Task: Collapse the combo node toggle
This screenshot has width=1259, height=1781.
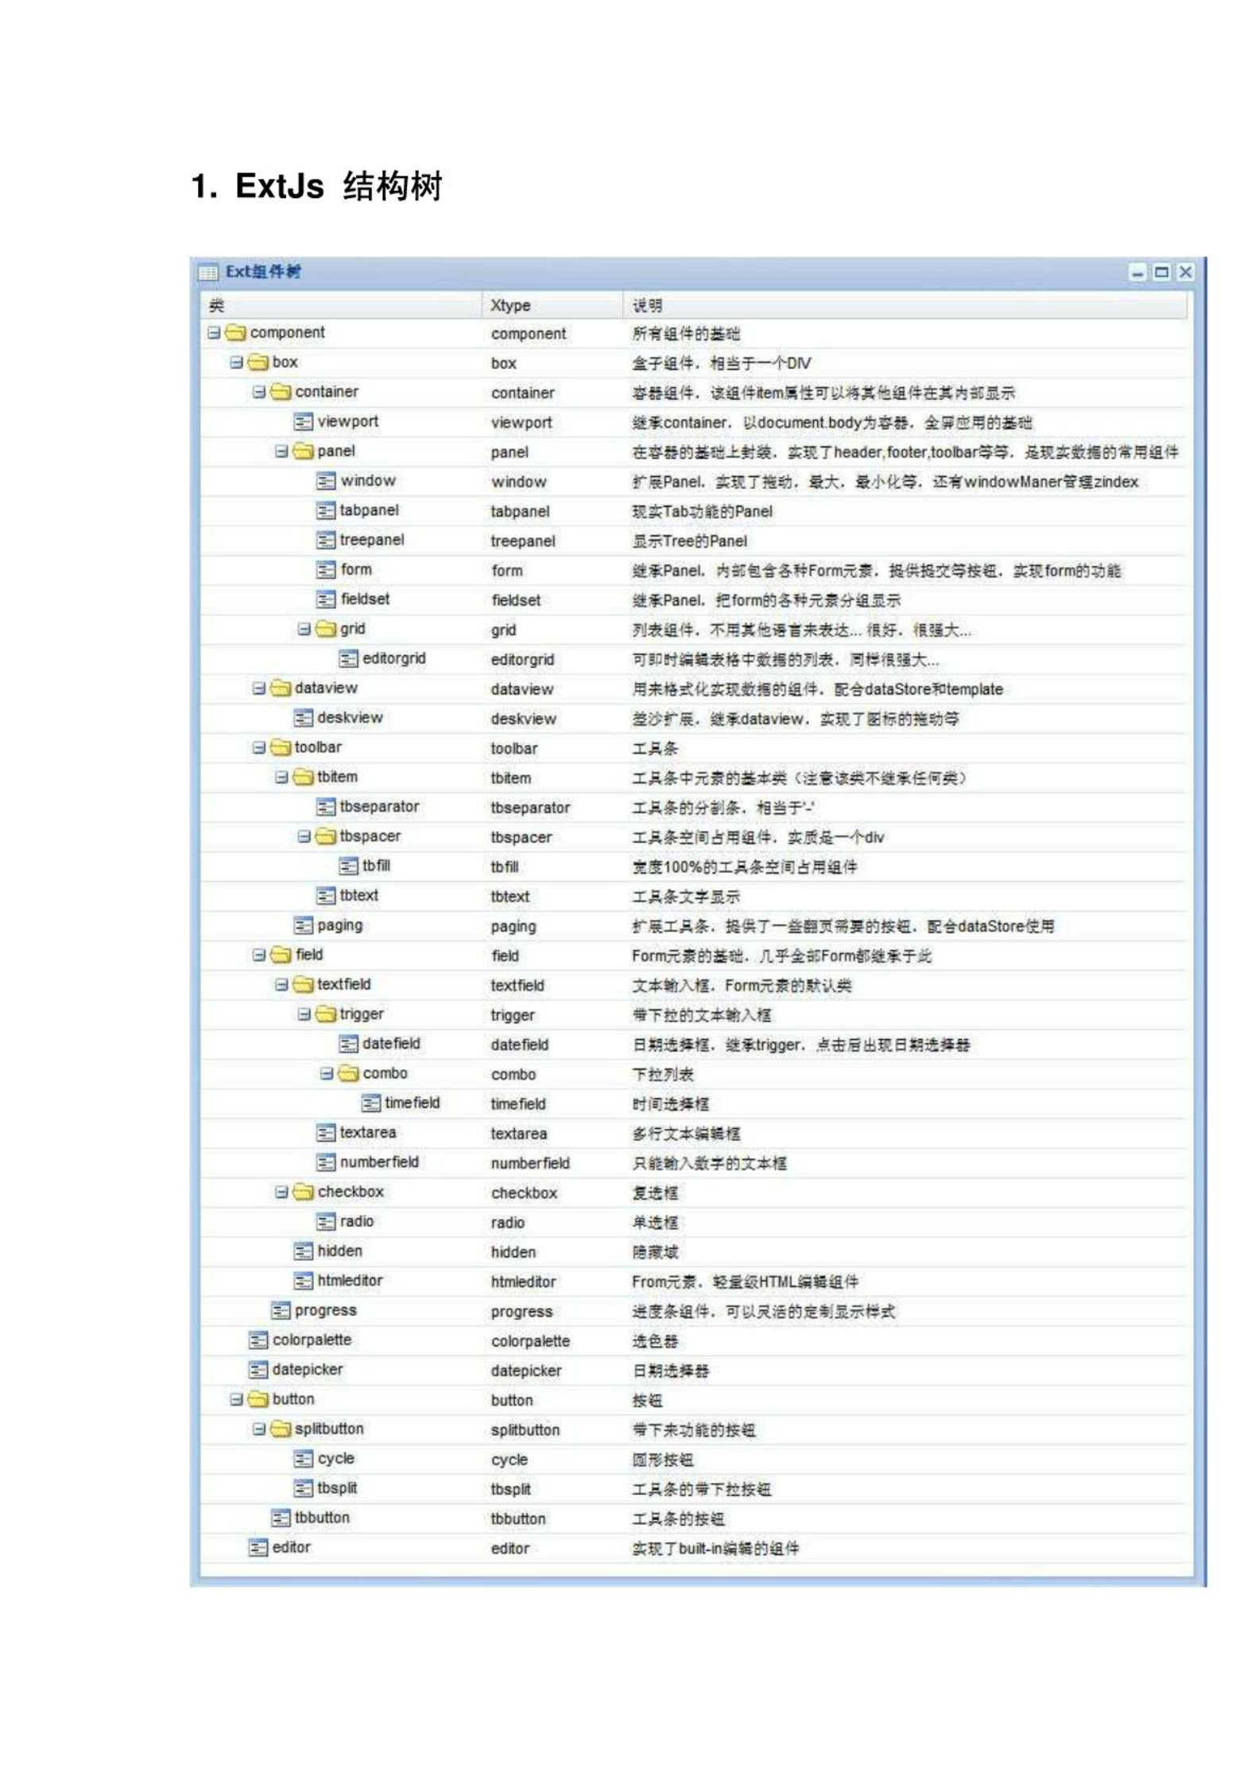Action: [327, 1074]
